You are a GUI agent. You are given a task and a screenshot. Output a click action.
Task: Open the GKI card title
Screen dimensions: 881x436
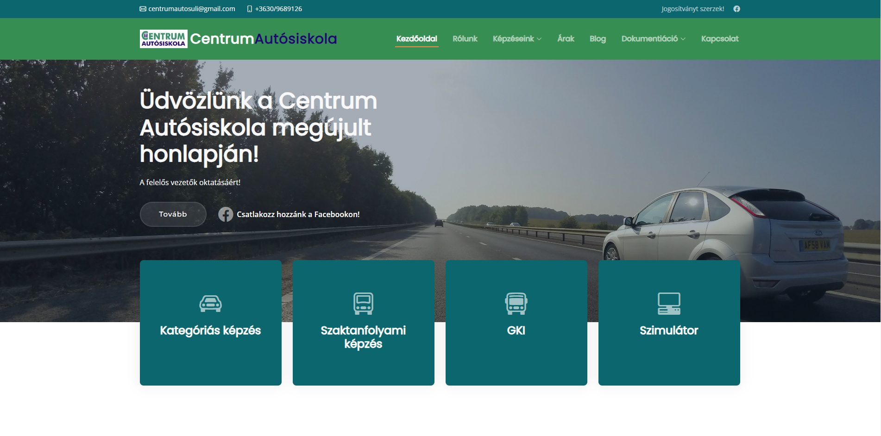click(516, 330)
